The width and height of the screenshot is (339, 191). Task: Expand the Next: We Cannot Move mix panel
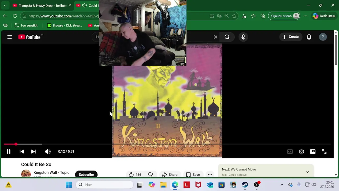tap(307, 172)
